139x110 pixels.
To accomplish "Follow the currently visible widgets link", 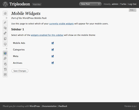I will [x=61, y=24].
